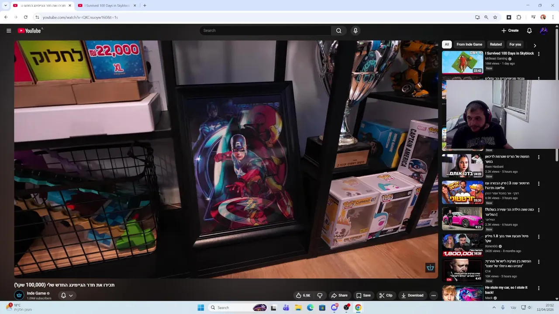
Task: Click the Chrome address bar URL
Action: [x=80, y=17]
